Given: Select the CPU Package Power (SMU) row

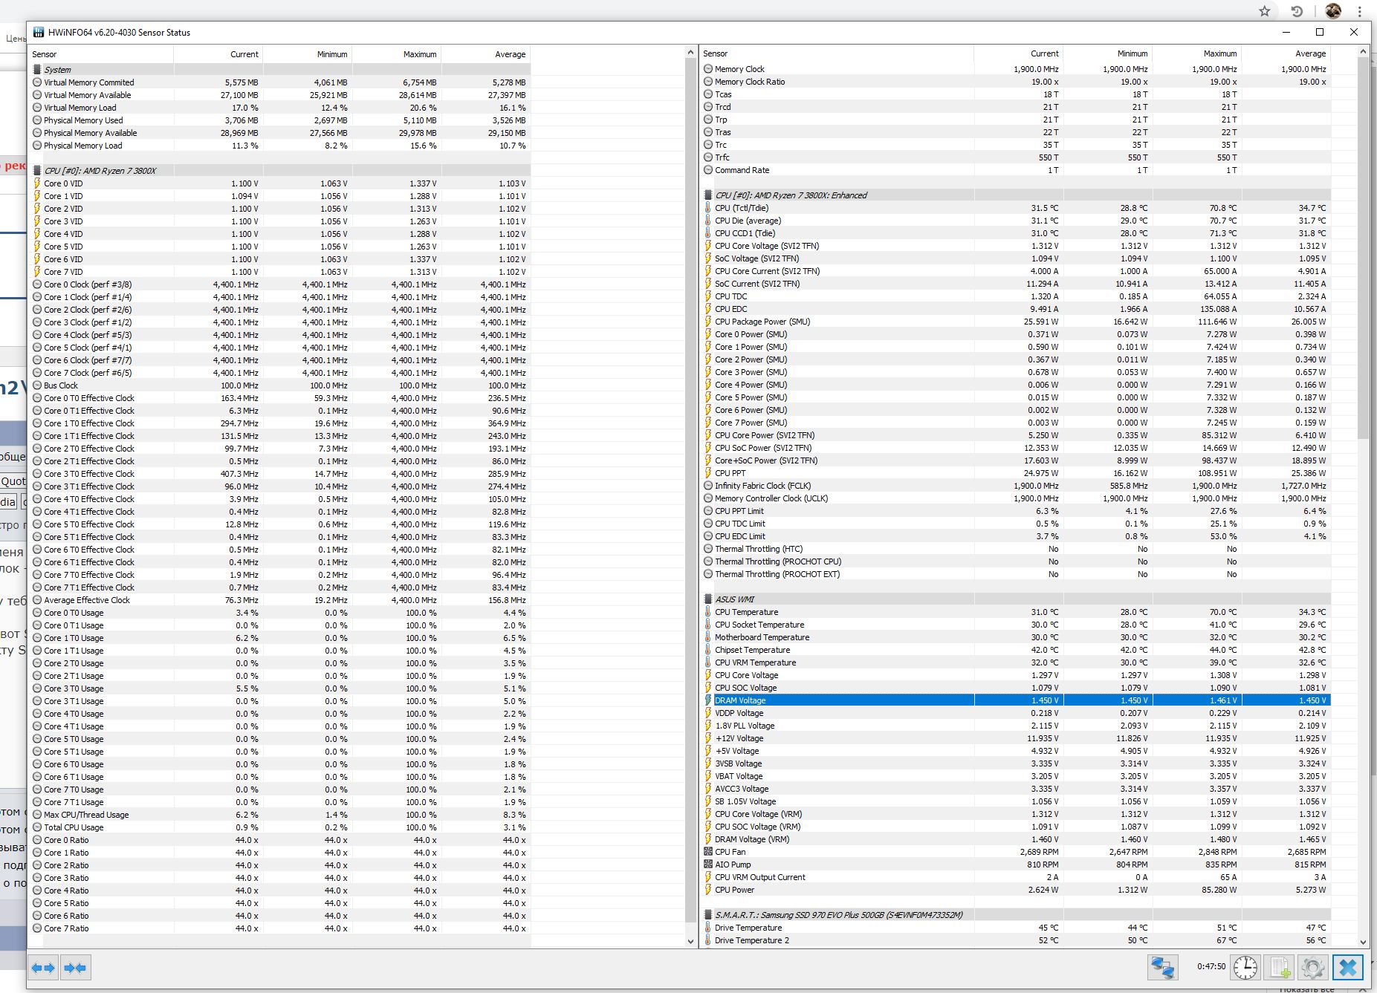Looking at the screenshot, I should (762, 322).
